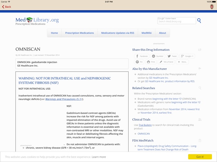Open the MedLibrary.org logo homepage
Image resolution: width=217 pixels, height=162 pixels.
point(37,21)
